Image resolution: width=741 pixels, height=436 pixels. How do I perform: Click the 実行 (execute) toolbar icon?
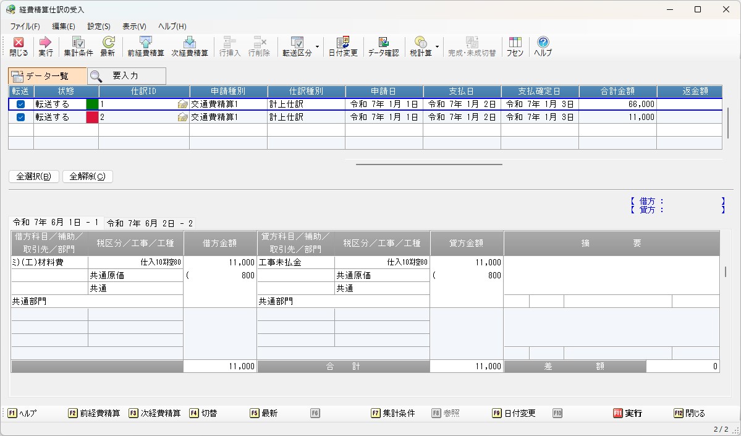coord(46,46)
